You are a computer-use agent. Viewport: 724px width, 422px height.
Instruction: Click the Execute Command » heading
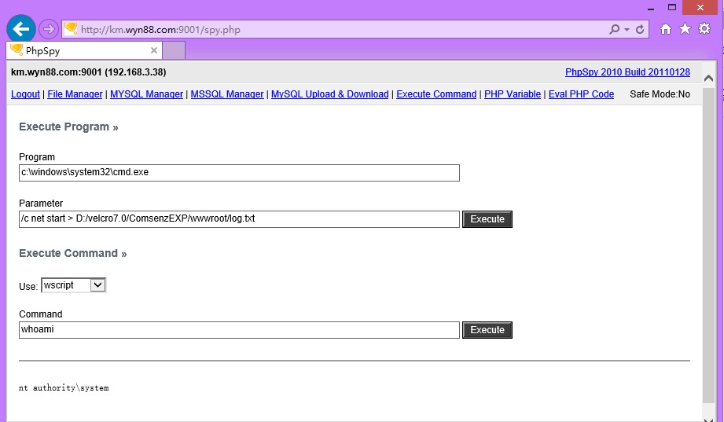click(x=72, y=254)
